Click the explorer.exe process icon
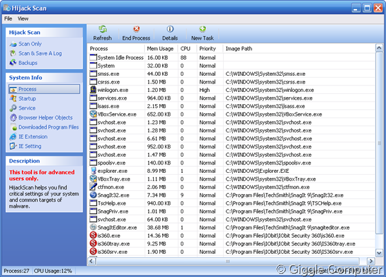The image size is (386, 277). click(x=93, y=170)
